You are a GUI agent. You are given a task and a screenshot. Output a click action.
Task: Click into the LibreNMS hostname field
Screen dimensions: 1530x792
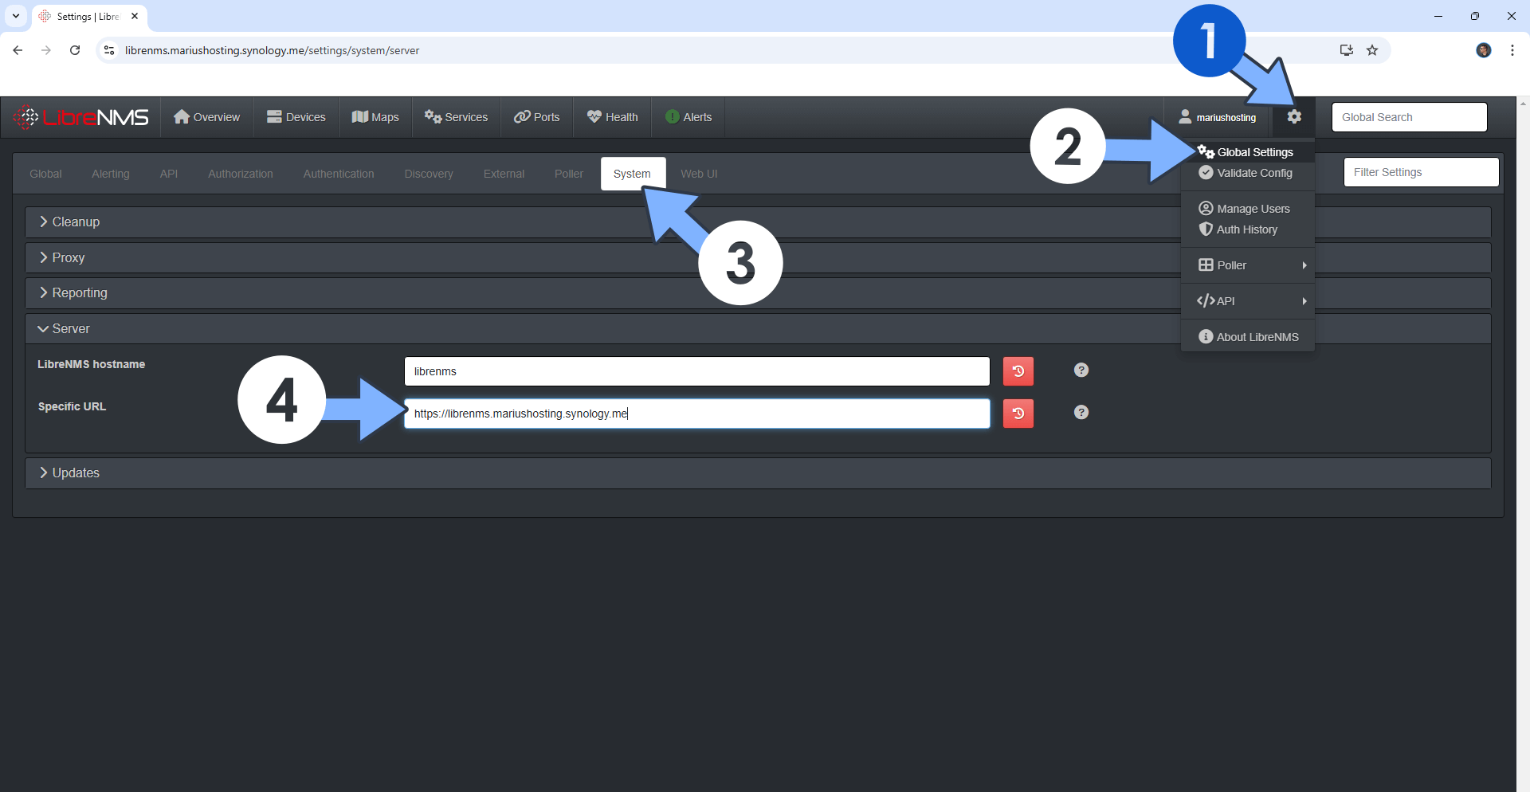[696, 371]
